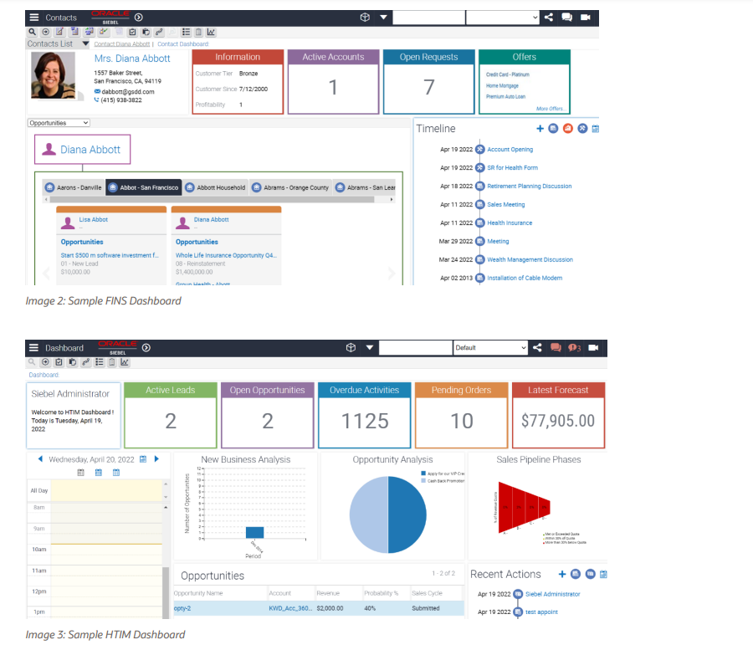Add Recent Actions item with plus icon
The width and height of the screenshot is (753, 645).
pos(562,574)
